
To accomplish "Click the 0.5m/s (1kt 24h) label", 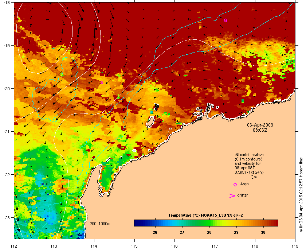I will [249, 173].
